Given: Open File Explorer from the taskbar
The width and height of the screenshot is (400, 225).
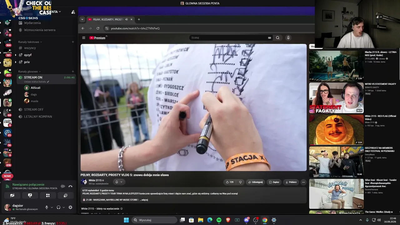Looking at the screenshot, I should coord(200,220).
